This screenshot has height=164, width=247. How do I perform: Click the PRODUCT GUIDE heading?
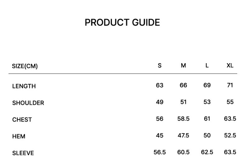[122, 23]
